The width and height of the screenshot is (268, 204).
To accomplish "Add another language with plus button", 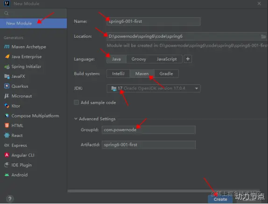I will (x=188, y=59).
